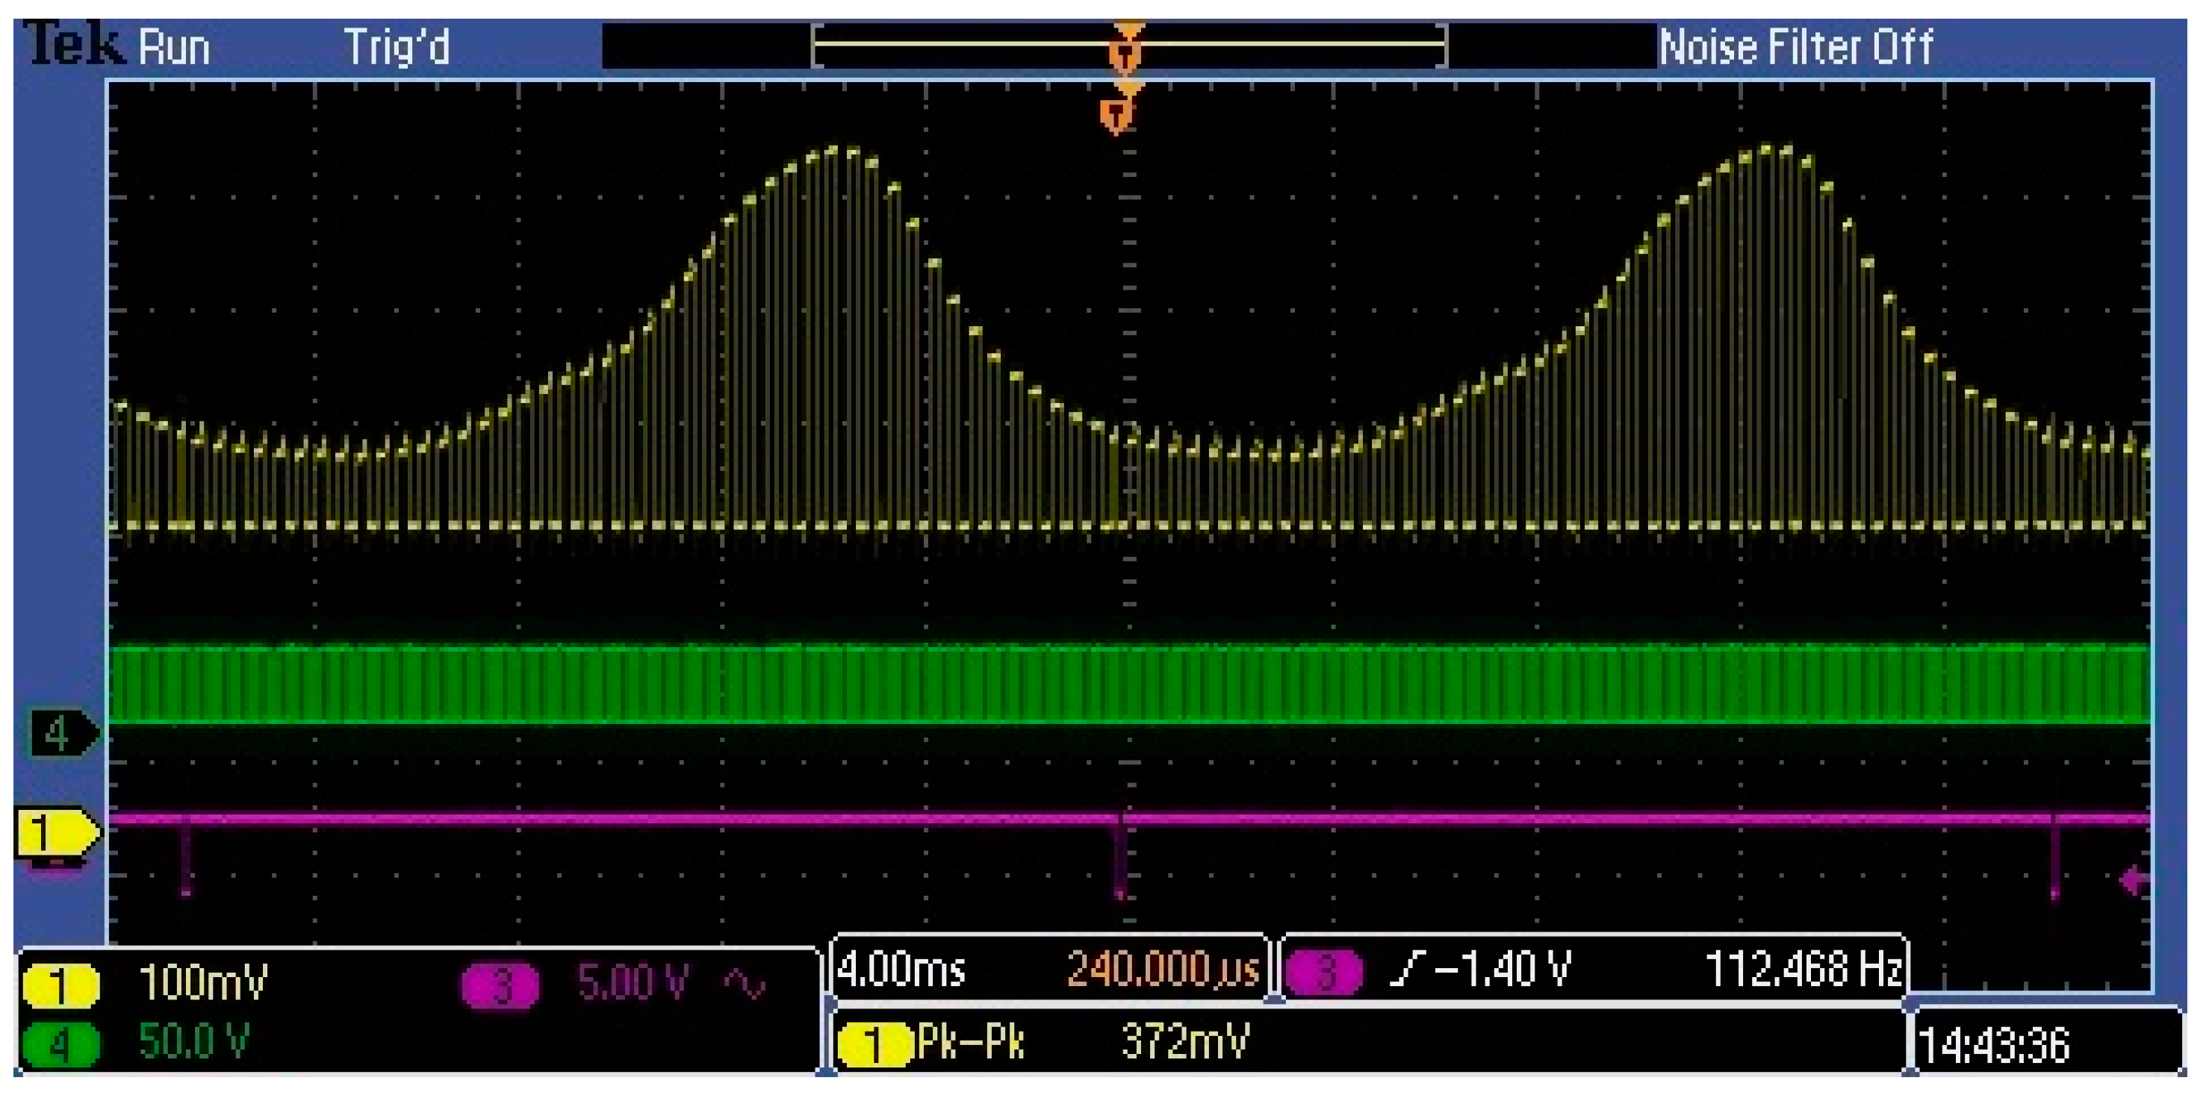Click the 372mV peak-to-peak value
Image resolution: width=2209 pixels, height=1104 pixels.
(1185, 1043)
